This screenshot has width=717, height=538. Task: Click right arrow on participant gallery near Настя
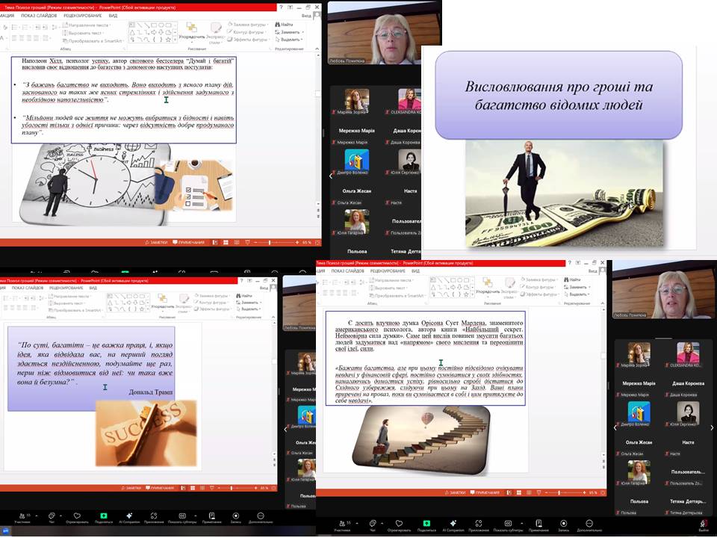coord(711,428)
